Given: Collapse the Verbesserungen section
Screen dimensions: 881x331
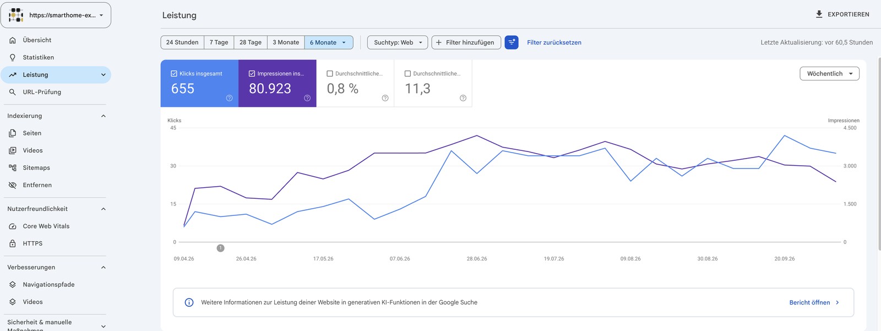Looking at the screenshot, I should [103, 268].
